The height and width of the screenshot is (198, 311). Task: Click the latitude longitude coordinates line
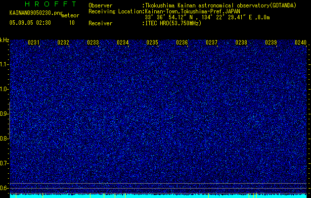(x=207, y=17)
